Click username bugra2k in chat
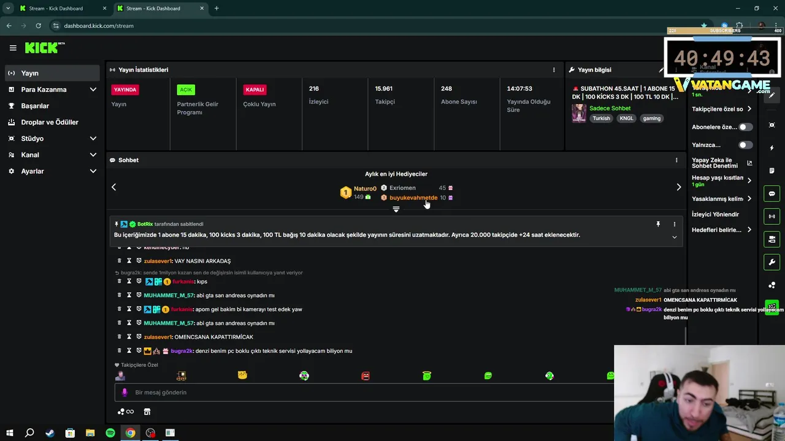 point(182,351)
